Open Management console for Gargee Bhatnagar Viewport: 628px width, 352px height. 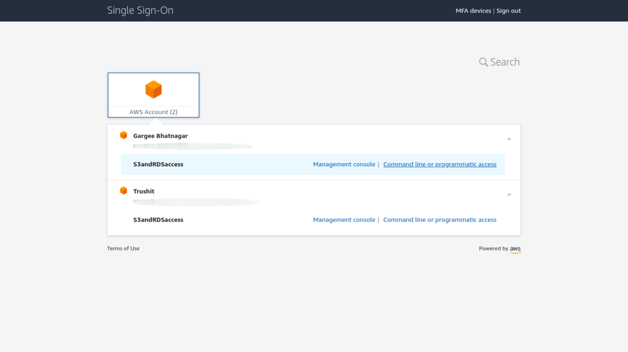click(x=344, y=165)
